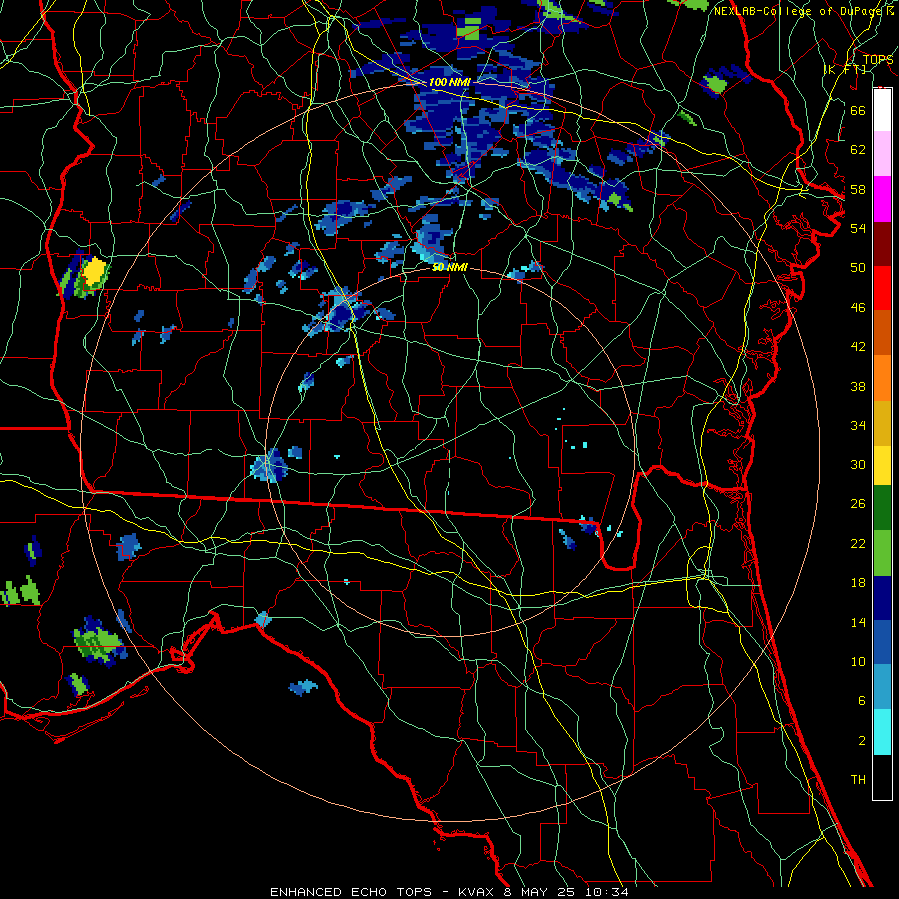Screen dimensions: 899x899
Task: Click the "42" scale value
Action: (858, 347)
